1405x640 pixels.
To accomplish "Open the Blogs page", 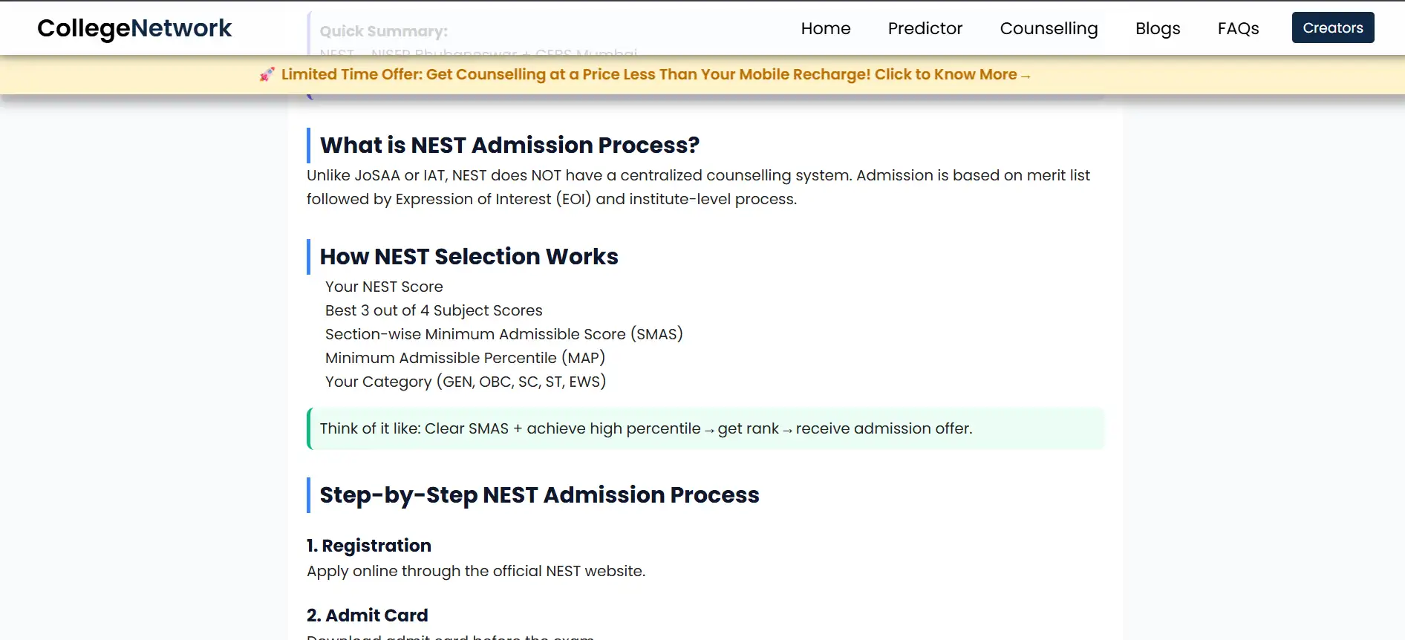I will (x=1158, y=28).
